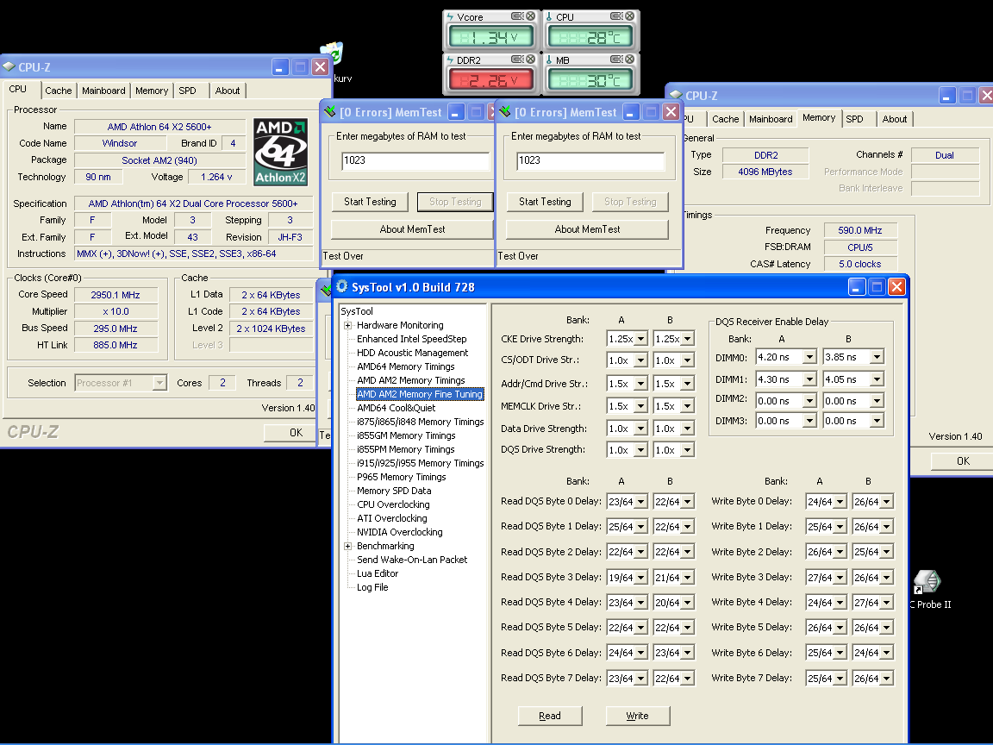Click the 590.0 MHz memory frequency value
Viewport: 993px width, 745px height.
(860, 230)
